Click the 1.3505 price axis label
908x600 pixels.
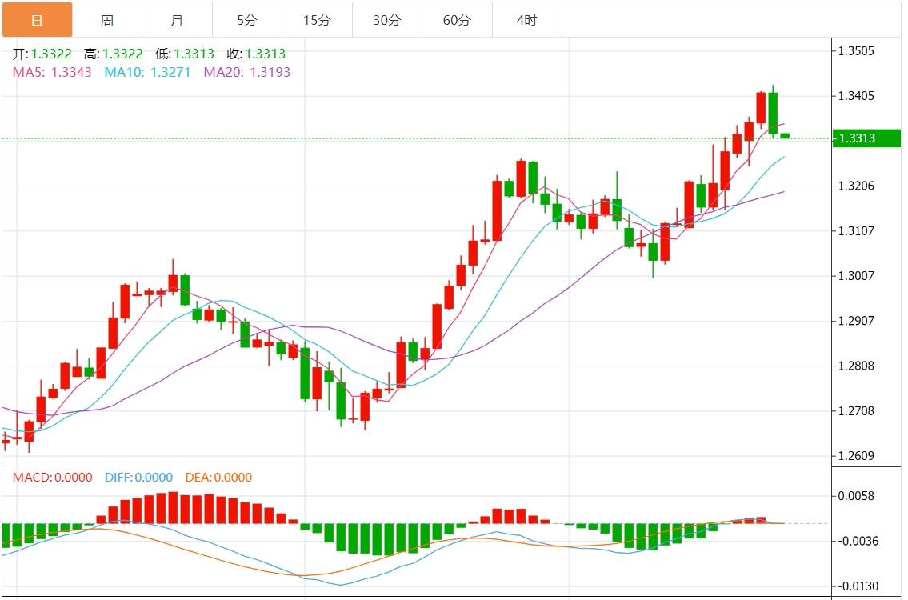(856, 51)
